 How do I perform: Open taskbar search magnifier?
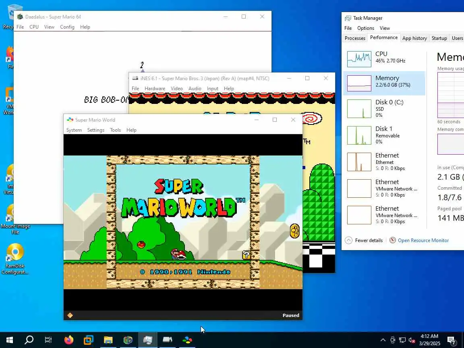[x=29, y=340]
